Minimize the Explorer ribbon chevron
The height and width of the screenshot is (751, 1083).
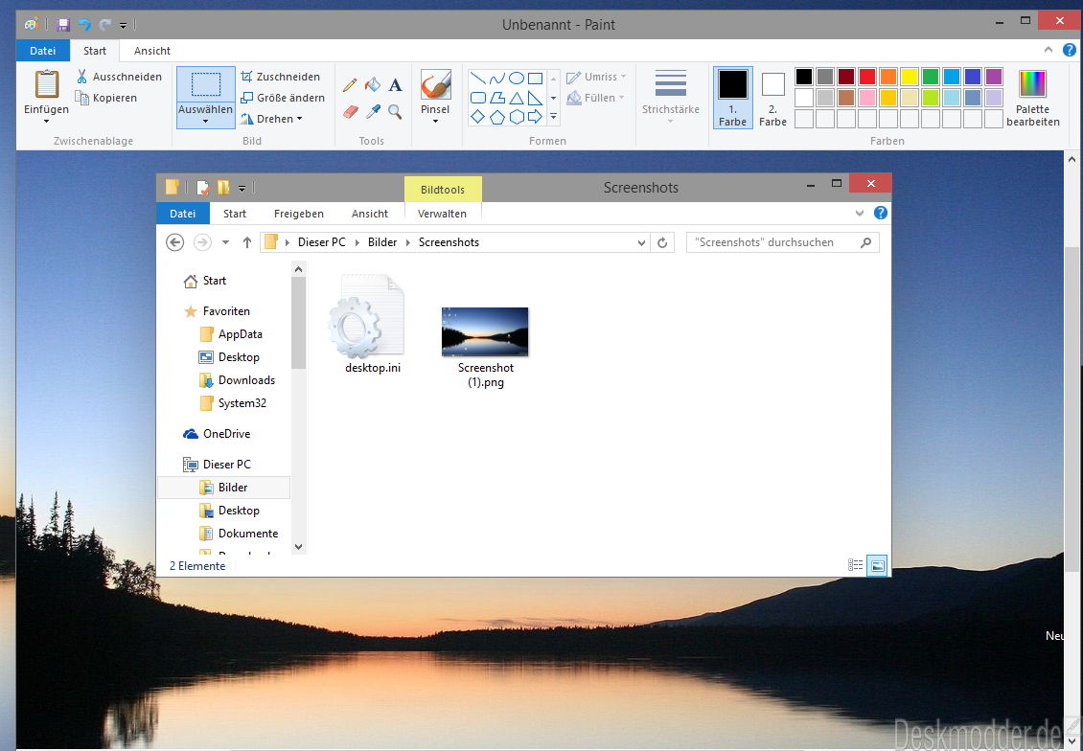pyautogui.click(x=860, y=214)
